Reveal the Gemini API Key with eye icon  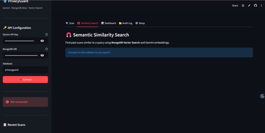coord(42,41)
